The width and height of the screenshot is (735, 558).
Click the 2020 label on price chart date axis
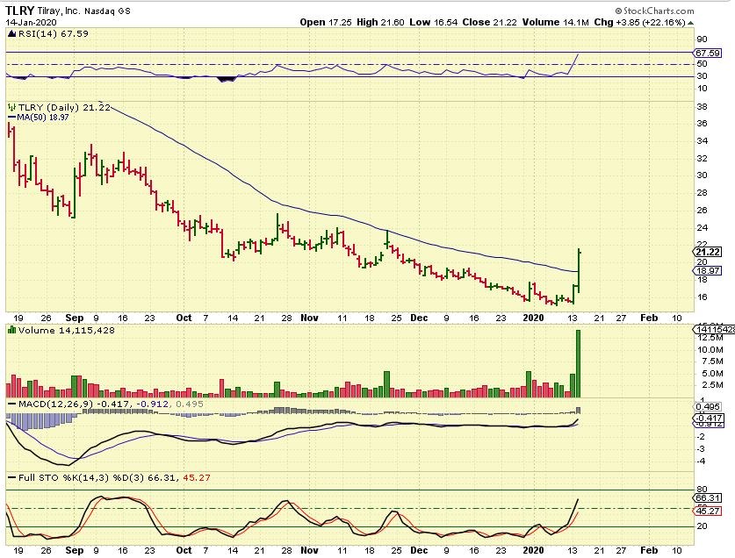pyautogui.click(x=533, y=318)
